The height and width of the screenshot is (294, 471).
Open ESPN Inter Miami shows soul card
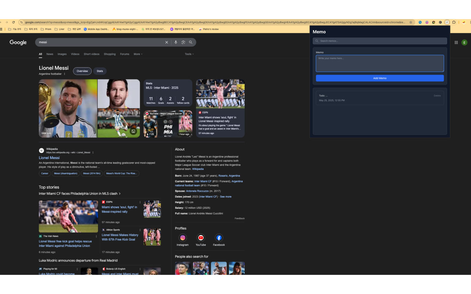pyautogui.click(x=220, y=108)
